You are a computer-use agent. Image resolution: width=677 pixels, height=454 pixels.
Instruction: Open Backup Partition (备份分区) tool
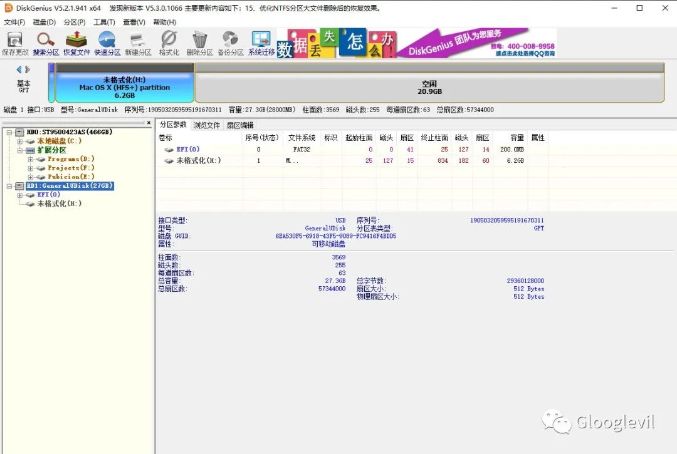(x=230, y=44)
